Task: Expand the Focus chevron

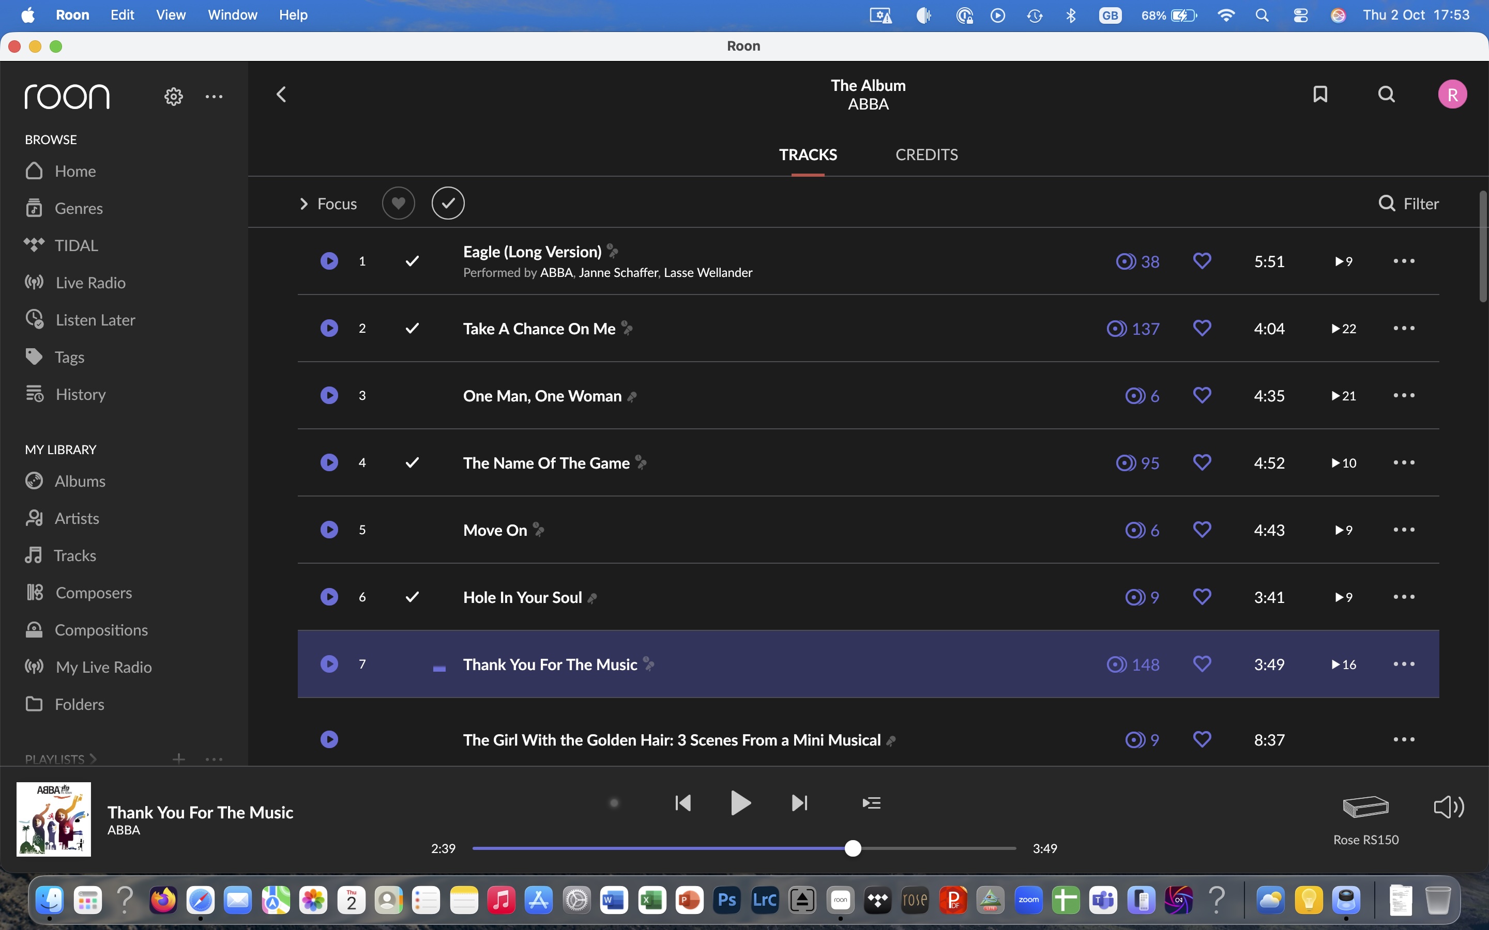Action: click(303, 204)
